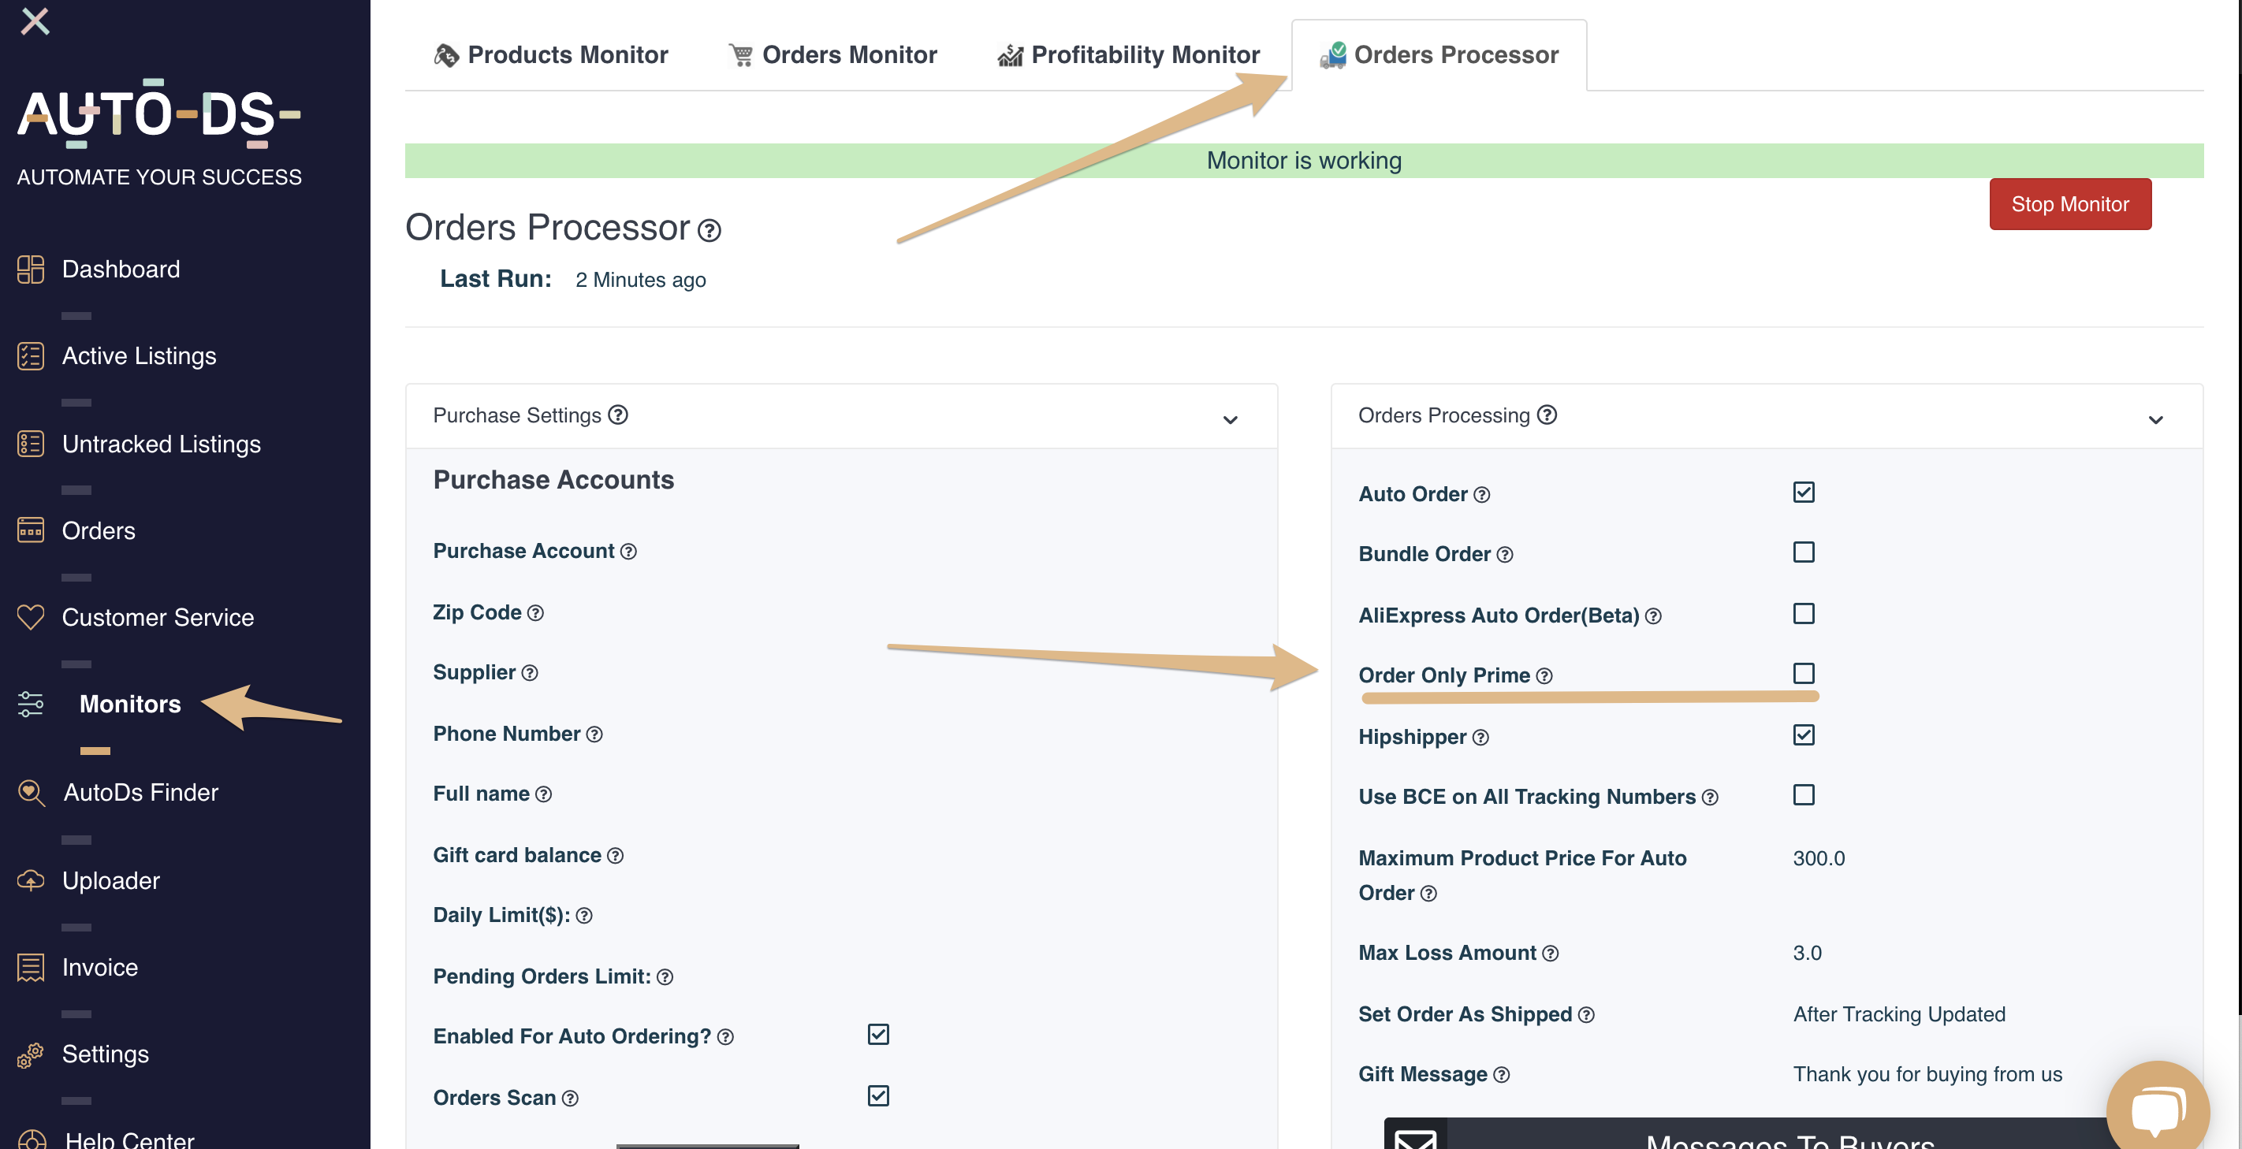Image resolution: width=2242 pixels, height=1149 pixels.
Task: Click the Settings gears icon
Action: click(31, 1054)
